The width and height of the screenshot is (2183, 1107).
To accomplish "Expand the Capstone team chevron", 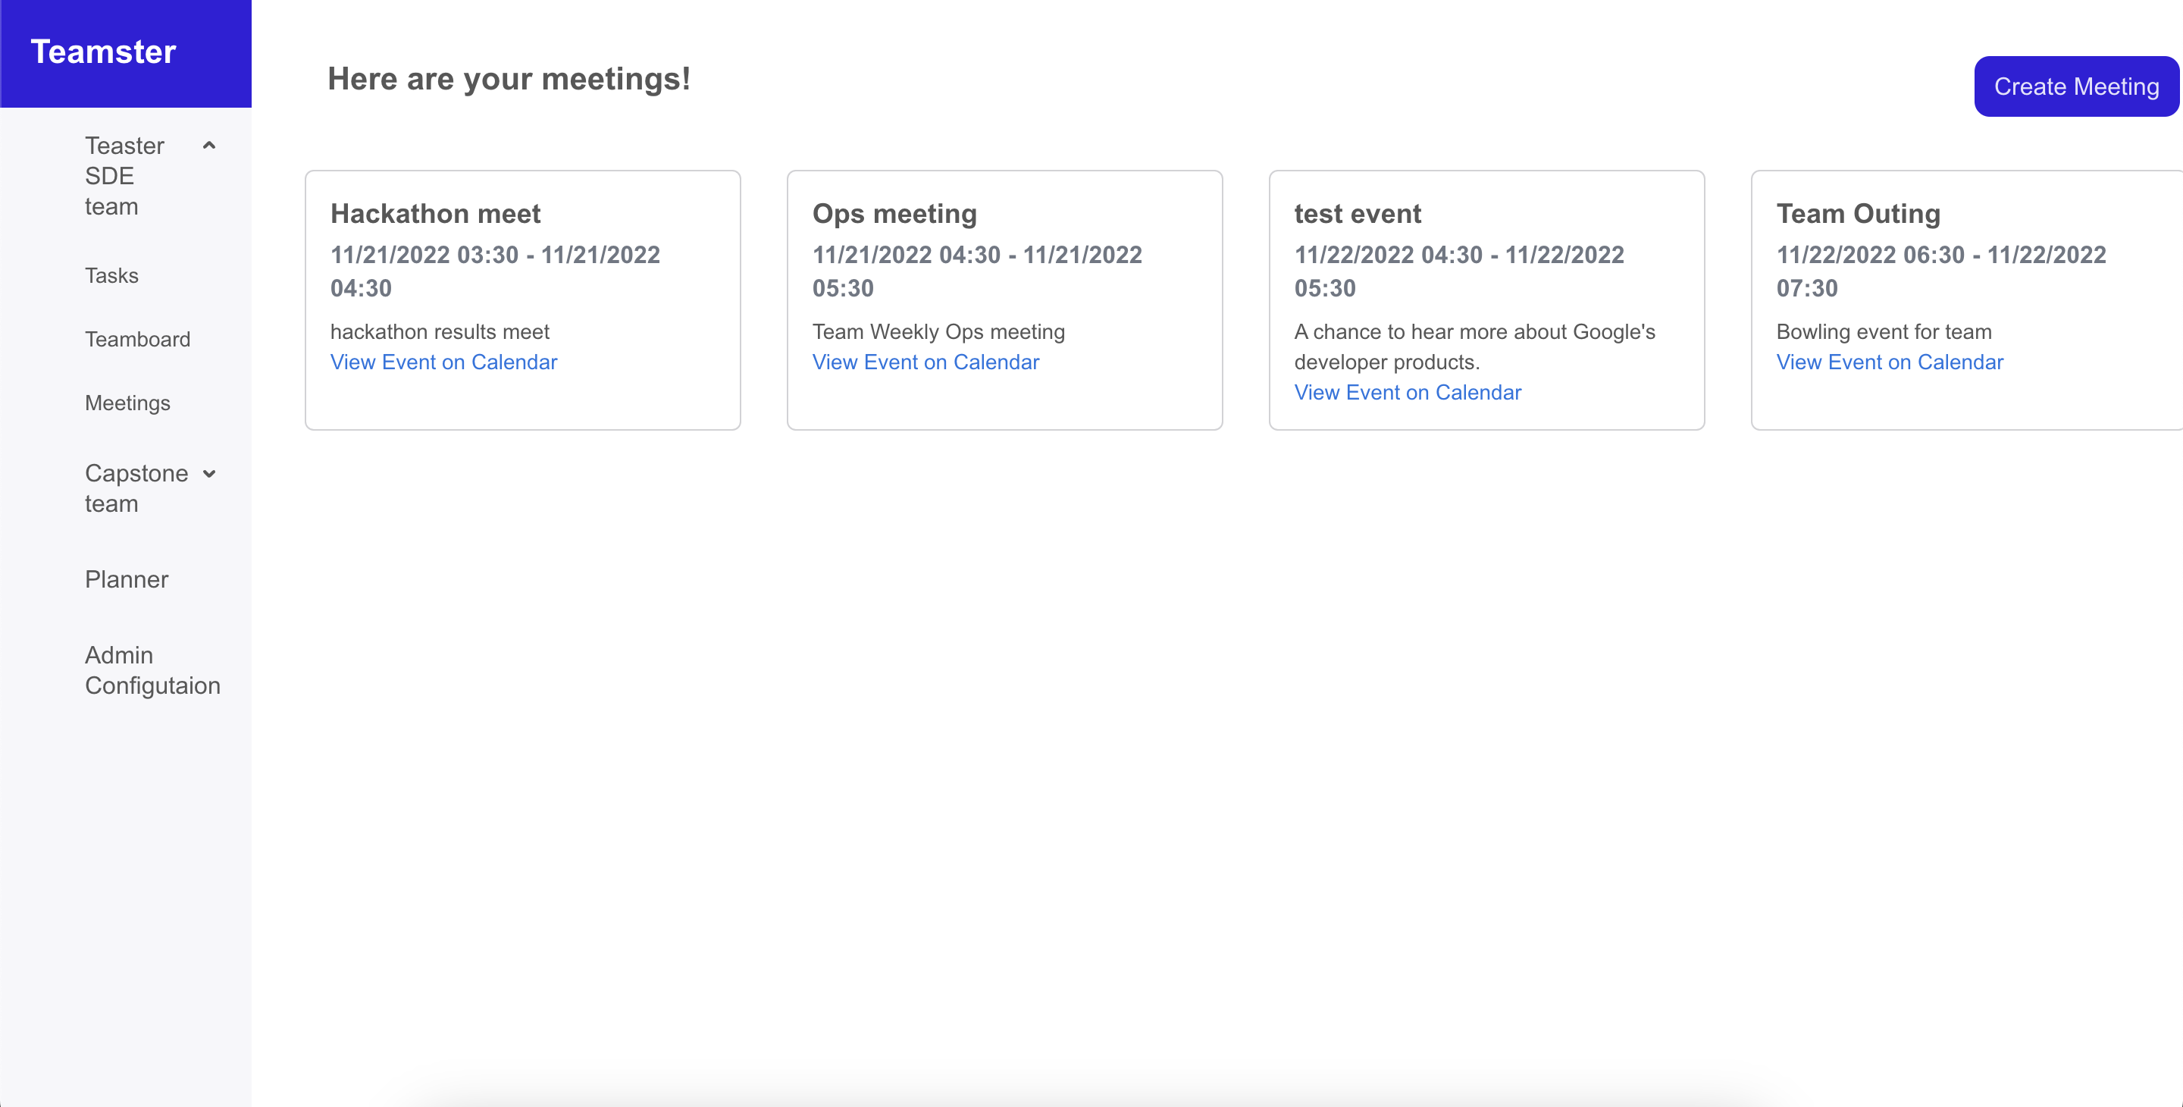I will [209, 474].
